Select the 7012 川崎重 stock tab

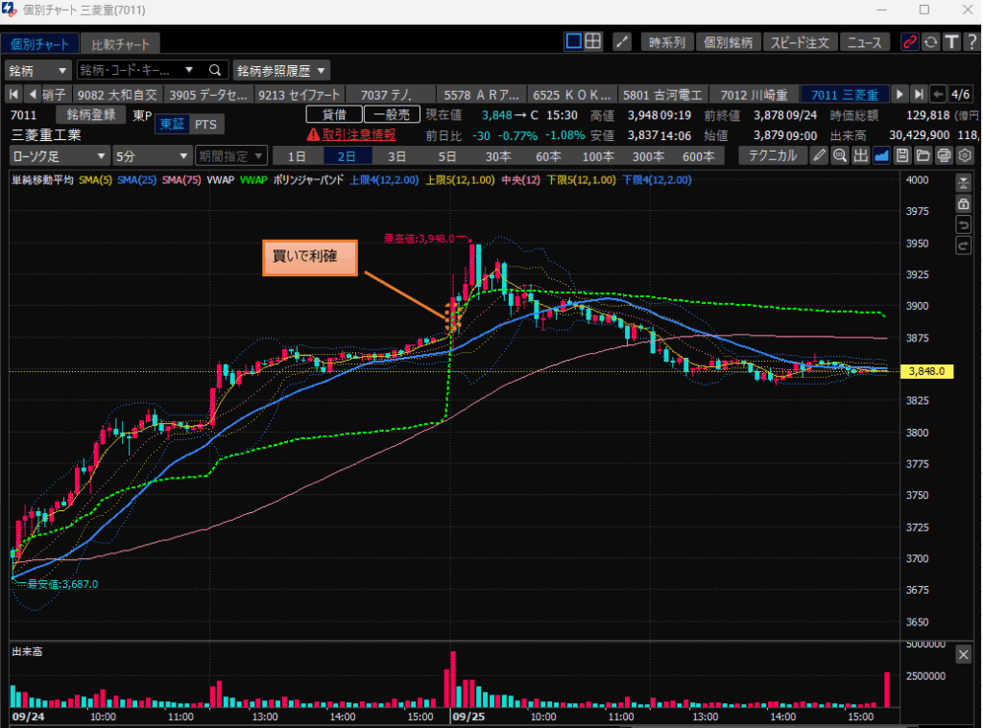[x=753, y=94]
